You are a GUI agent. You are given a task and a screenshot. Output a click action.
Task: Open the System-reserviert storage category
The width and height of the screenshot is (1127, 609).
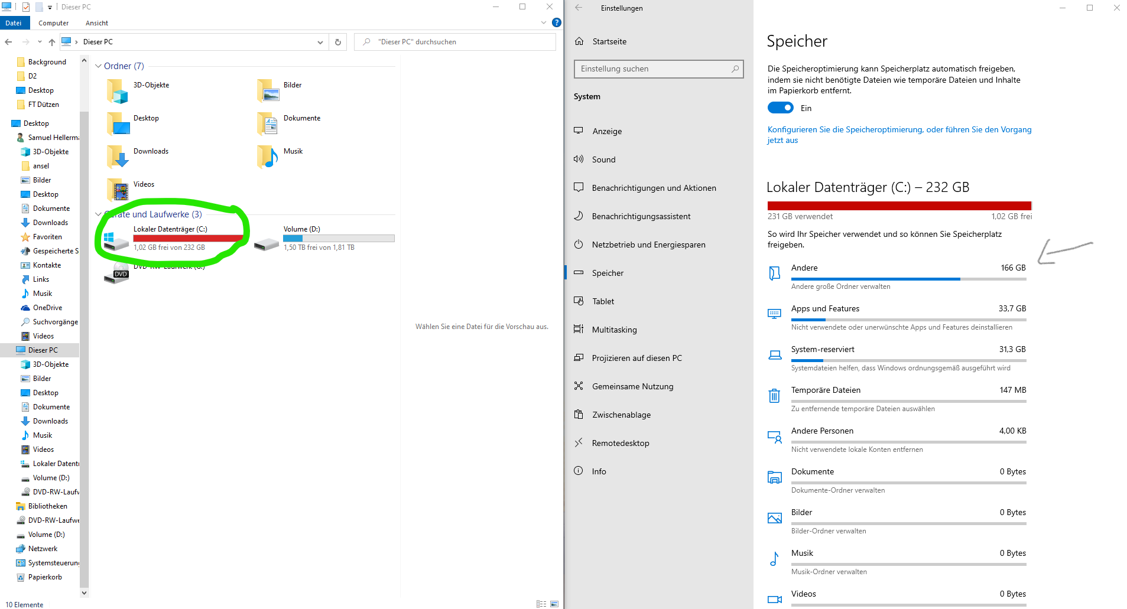coord(897,357)
